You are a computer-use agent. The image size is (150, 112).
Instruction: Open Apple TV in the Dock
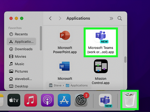click(14, 100)
